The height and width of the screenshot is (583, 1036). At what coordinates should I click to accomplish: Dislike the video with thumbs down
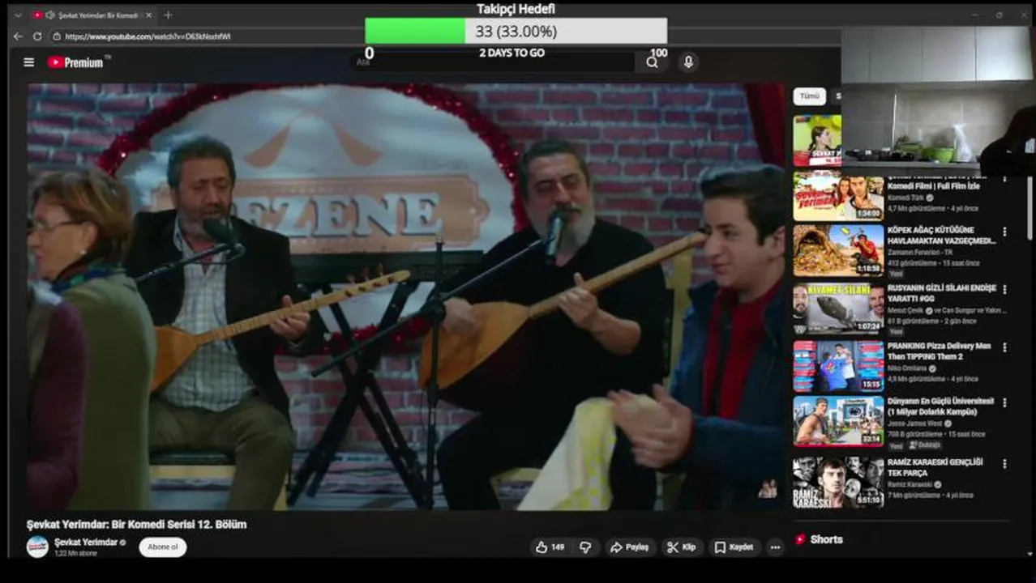[585, 547]
